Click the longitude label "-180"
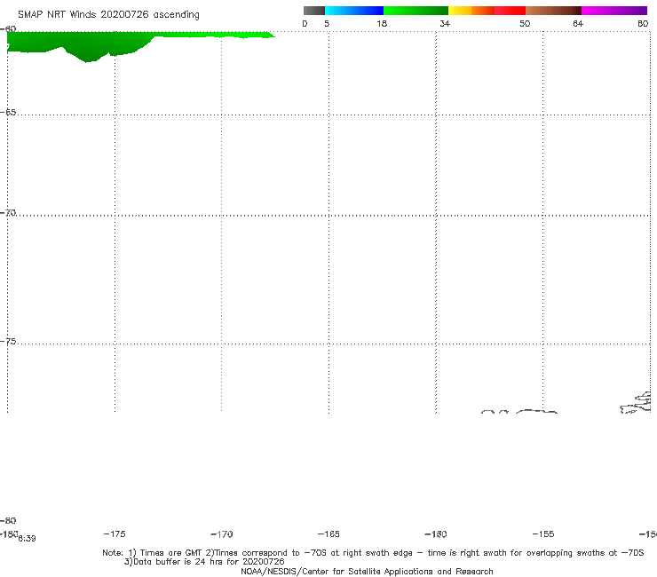 coord(9,534)
